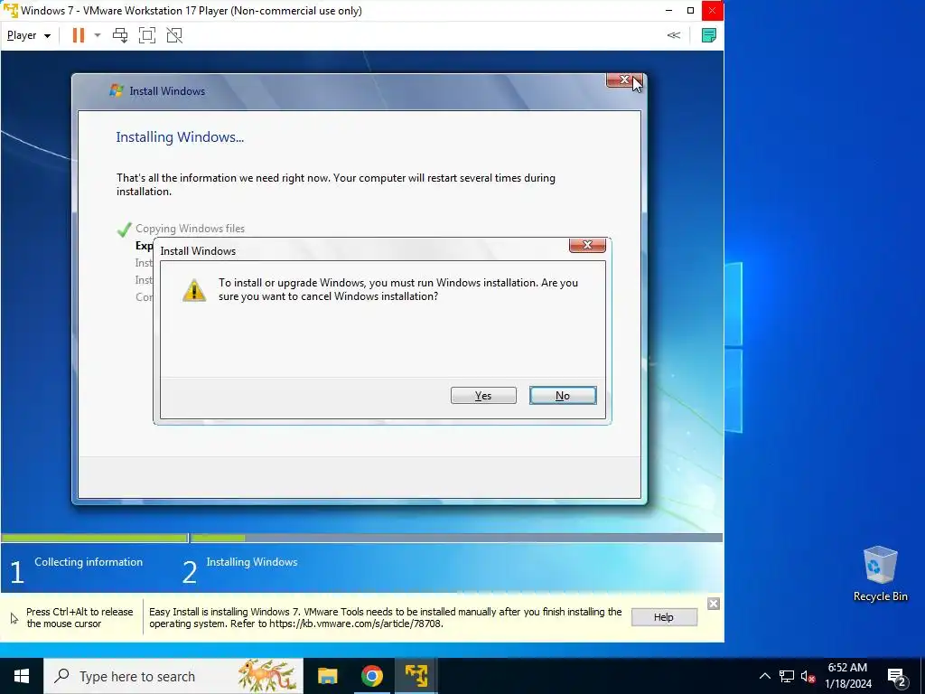The height and width of the screenshot is (694, 925).
Task: Click the green checkmark beside Copying Windows files
Action: coord(124,229)
